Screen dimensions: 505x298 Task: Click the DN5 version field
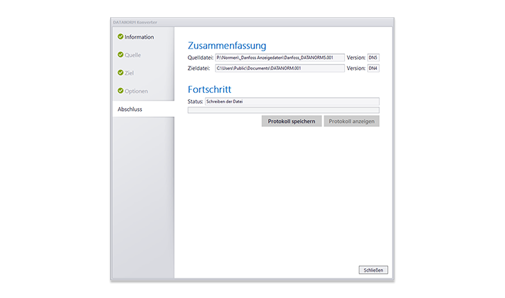pyautogui.click(x=373, y=58)
